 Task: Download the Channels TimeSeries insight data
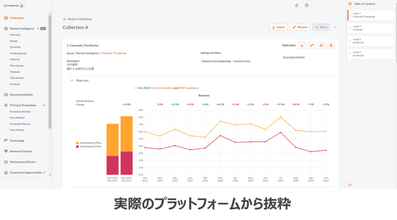coord(302,45)
